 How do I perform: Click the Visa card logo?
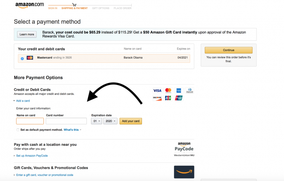157,90
